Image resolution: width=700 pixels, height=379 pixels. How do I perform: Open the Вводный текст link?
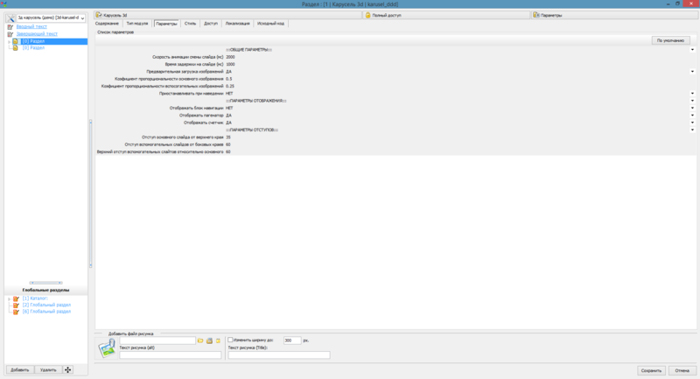(x=31, y=27)
